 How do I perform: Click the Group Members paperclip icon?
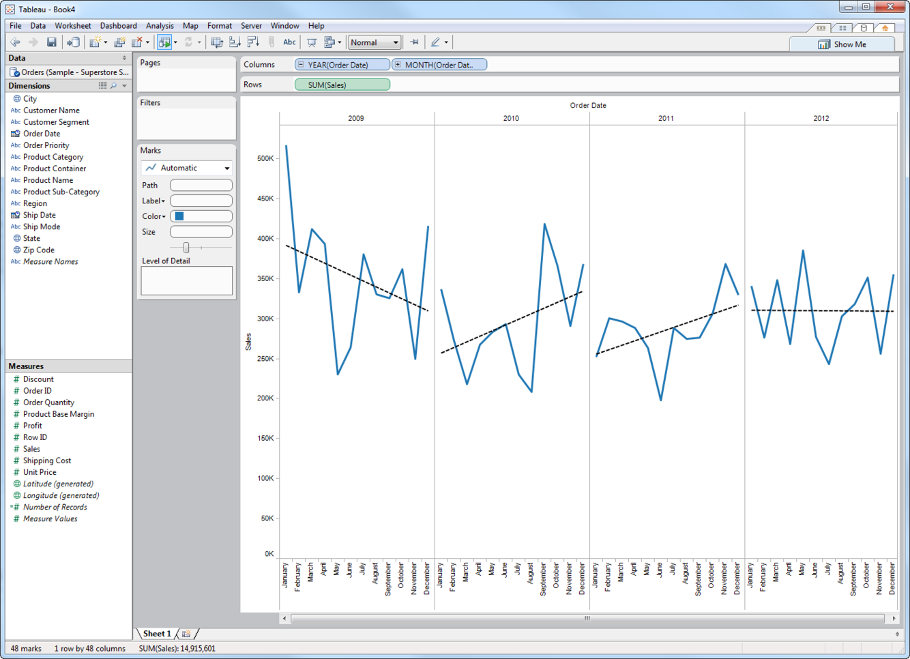pos(271,42)
